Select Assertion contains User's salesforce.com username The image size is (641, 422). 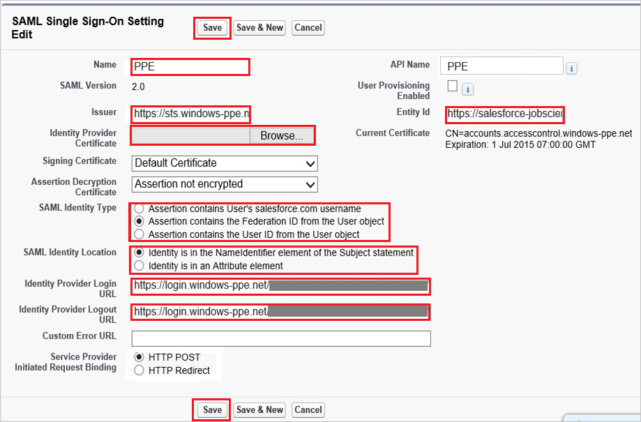(x=139, y=207)
